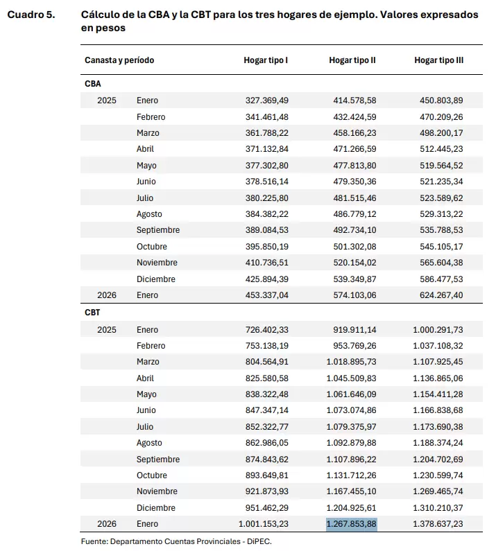Click the Cuadro 5. label
Image resolution: width=496 pixels, height=551 pixels.
pos(31,15)
